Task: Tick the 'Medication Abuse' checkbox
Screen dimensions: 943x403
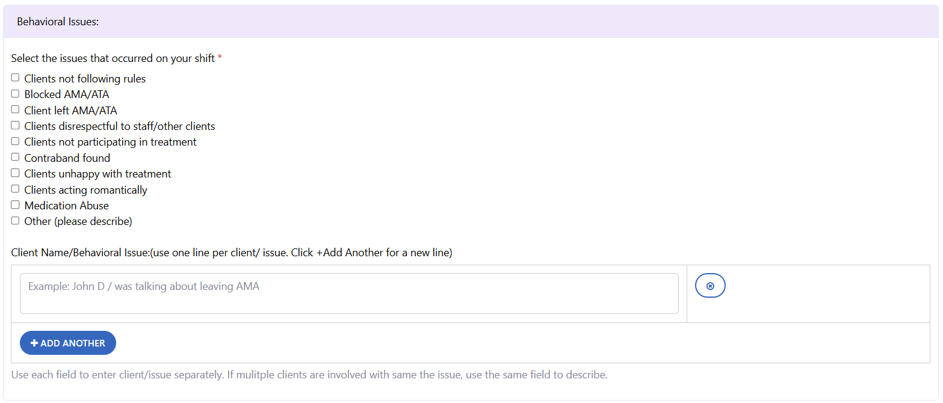Action: tap(16, 205)
